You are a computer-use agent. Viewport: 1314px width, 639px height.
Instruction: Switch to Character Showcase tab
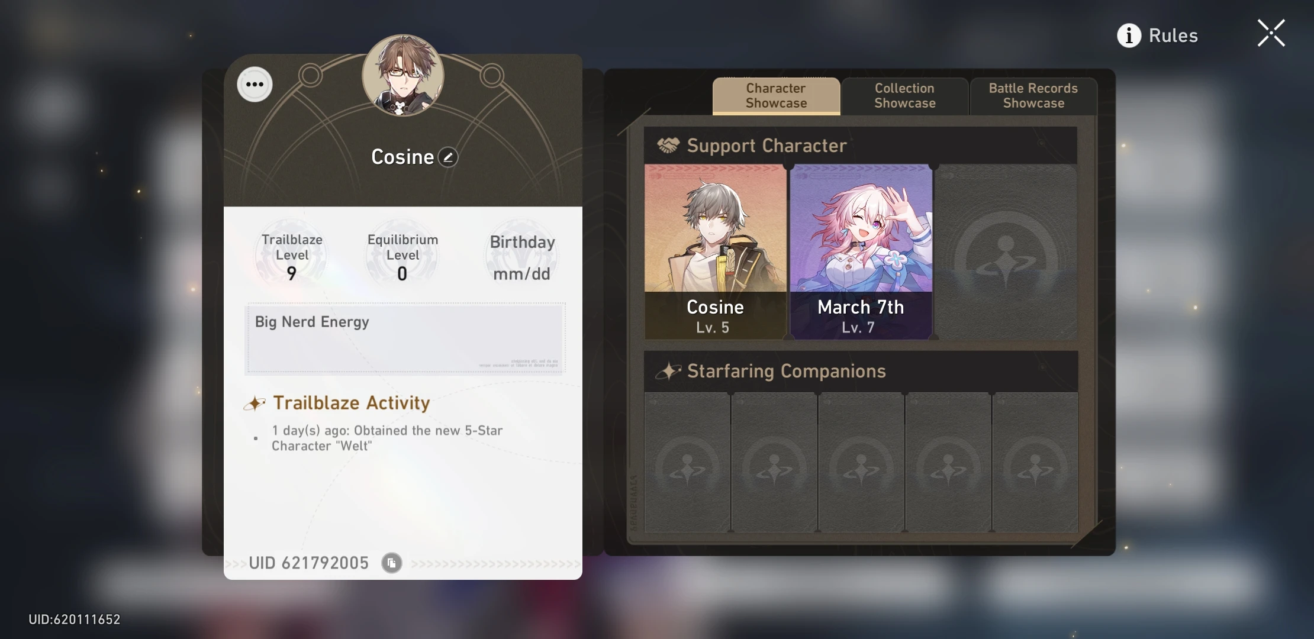[x=776, y=96]
